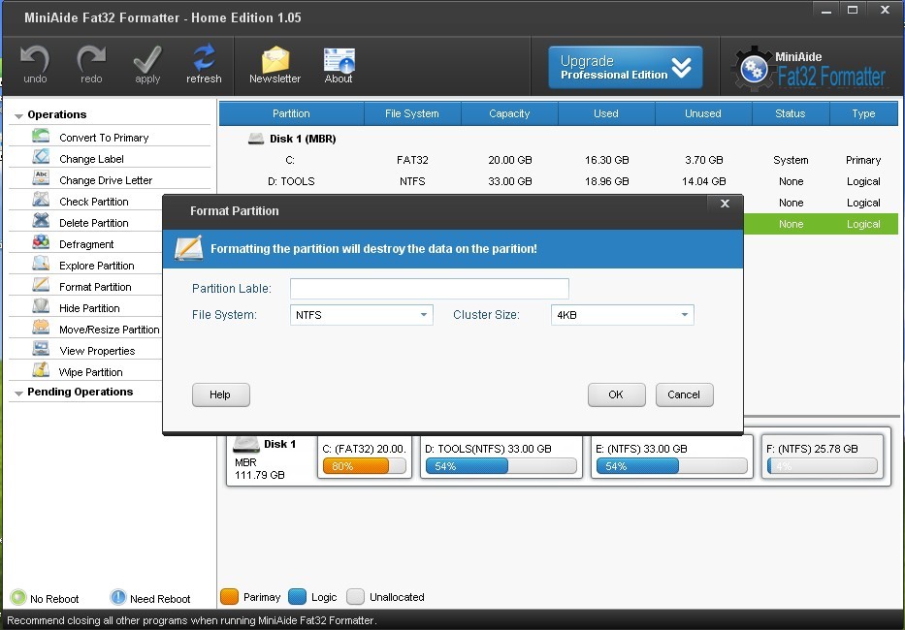Screen dimensions: 905x630
Task: Click the Type column header
Action: (x=864, y=113)
